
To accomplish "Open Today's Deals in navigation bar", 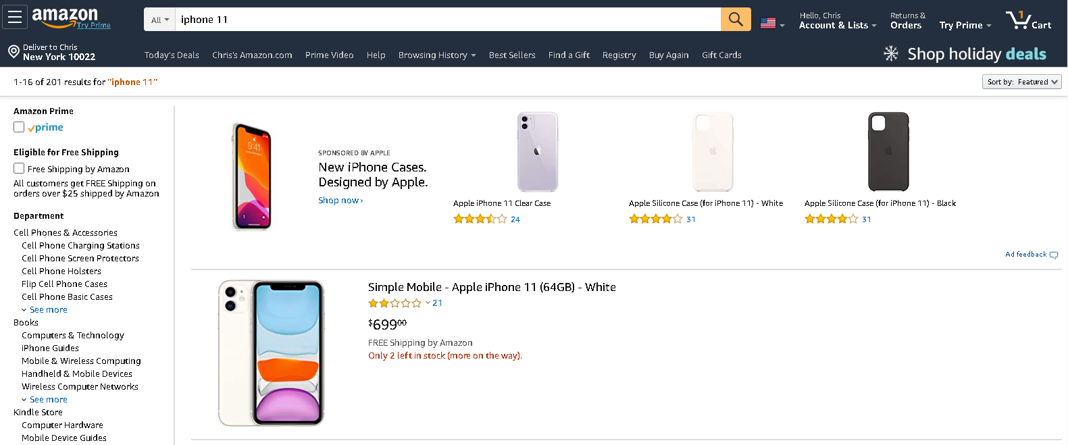I will (172, 55).
